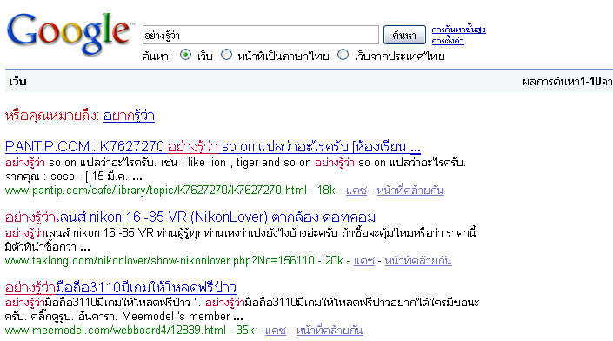Open similar pages link for pantip result
613x341 pixels.
(410, 191)
